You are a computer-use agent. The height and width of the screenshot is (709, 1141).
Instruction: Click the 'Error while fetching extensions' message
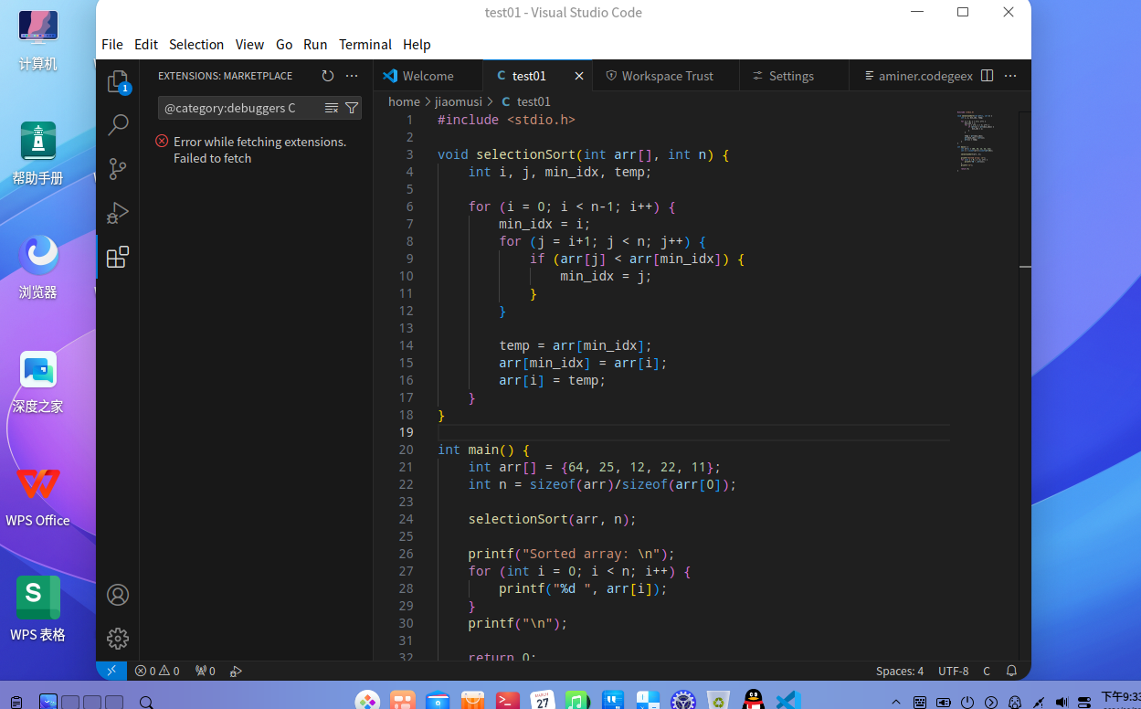(x=259, y=150)
